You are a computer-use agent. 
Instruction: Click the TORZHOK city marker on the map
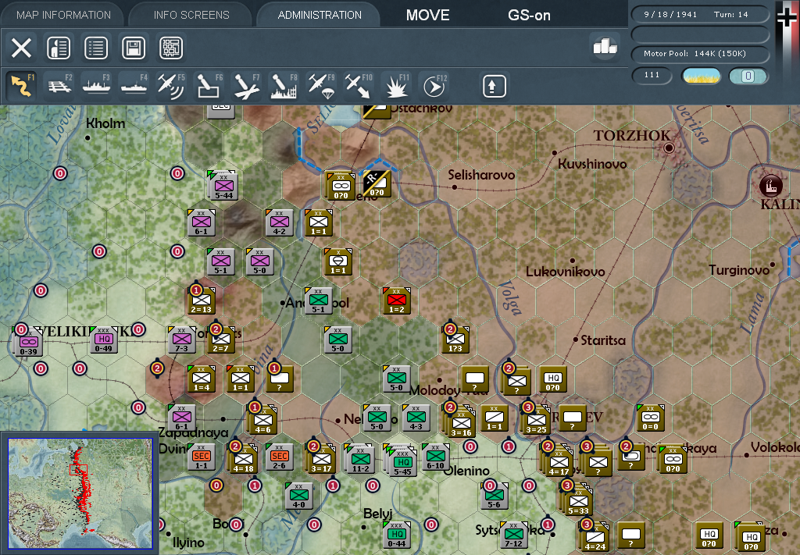669,148
